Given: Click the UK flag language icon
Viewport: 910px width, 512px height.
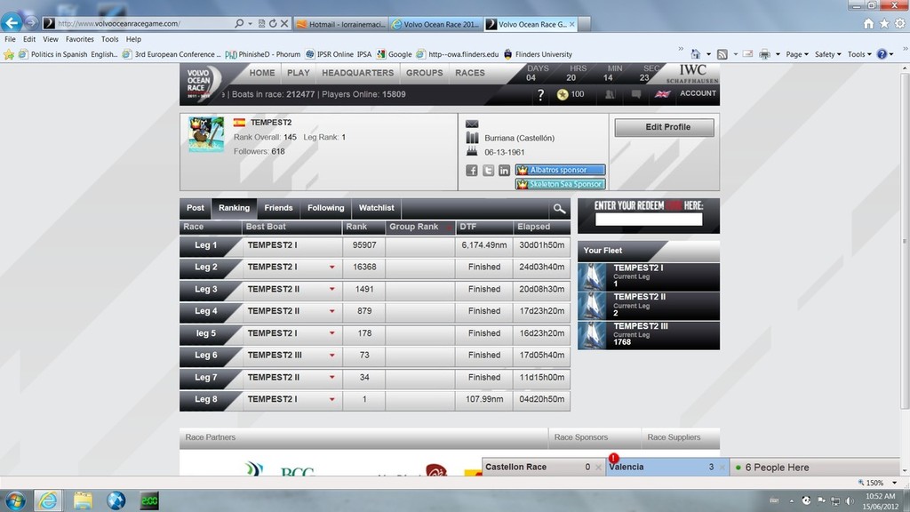Looking at the screenshot, I should [662, 93].
